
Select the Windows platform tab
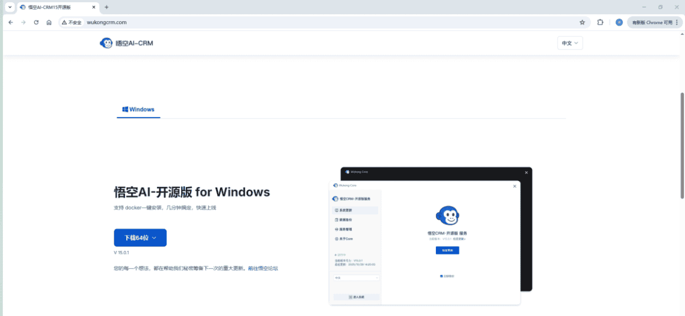[x=138, y=110]
